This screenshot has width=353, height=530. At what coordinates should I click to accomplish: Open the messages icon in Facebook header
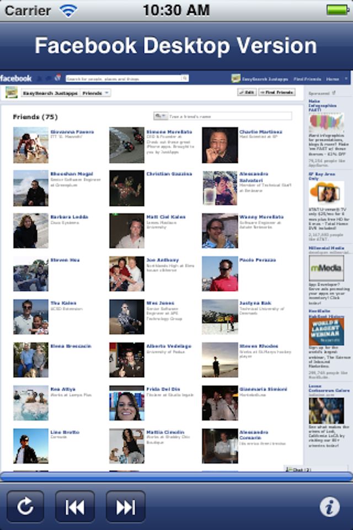(x=49, y=78)
